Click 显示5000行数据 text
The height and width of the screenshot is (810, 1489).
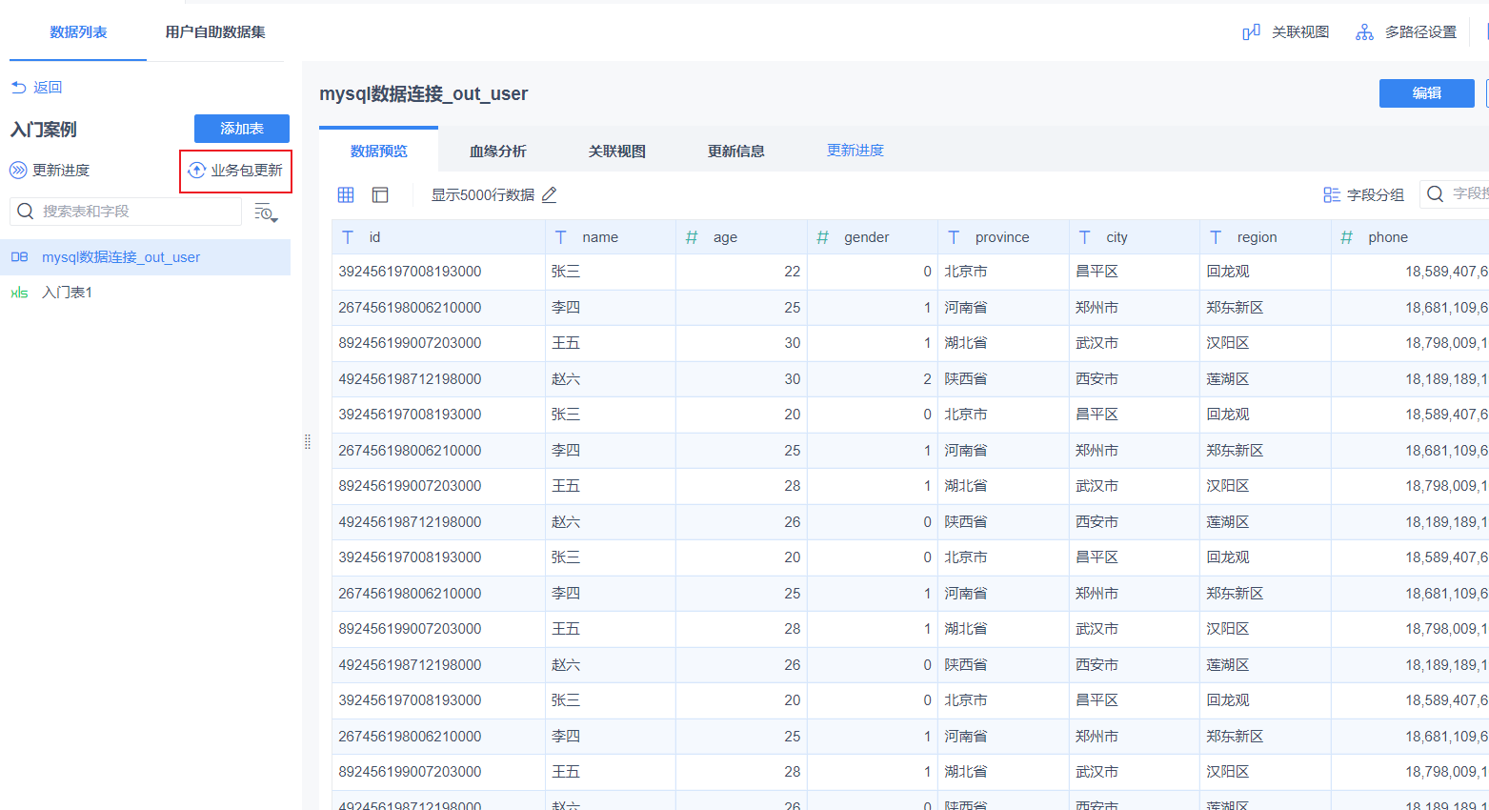pyautogui.click(x=483, y=194)
